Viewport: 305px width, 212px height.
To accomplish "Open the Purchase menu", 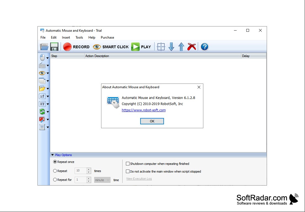I will pyautogui.click(x=107, y=37).
